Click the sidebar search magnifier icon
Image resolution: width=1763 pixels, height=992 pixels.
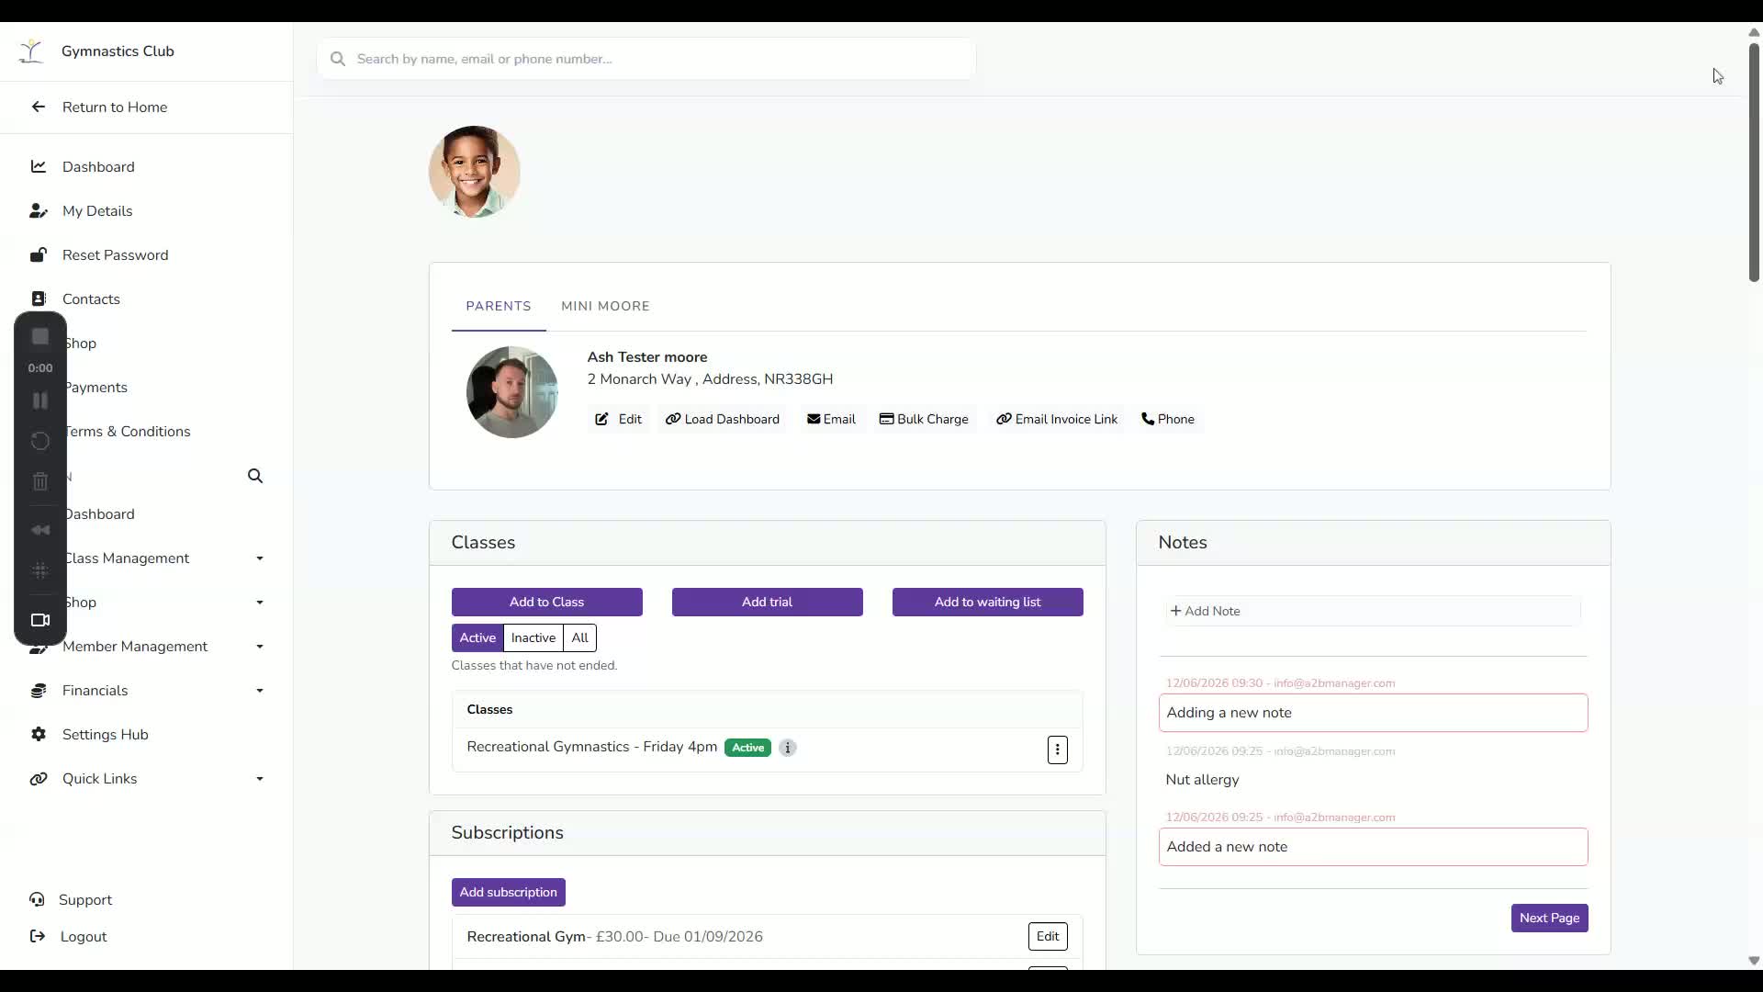pyautogui.click(x=255, y=476)
